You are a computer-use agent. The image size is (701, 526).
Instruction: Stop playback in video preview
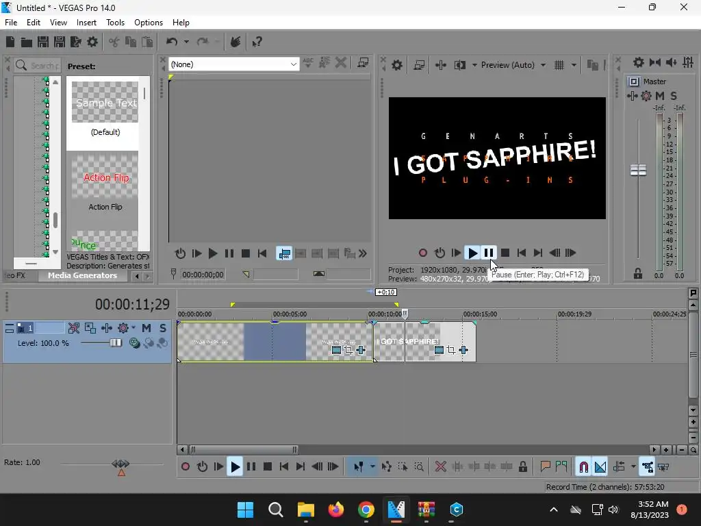[505, 253]
